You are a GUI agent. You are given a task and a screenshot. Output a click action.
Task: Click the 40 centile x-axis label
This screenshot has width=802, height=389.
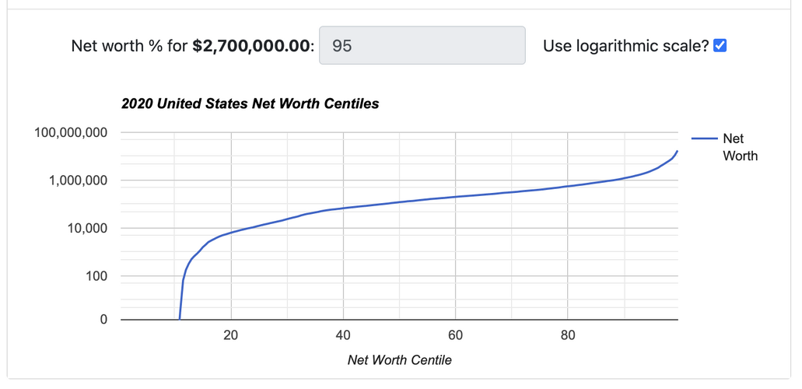click(343, 336)
